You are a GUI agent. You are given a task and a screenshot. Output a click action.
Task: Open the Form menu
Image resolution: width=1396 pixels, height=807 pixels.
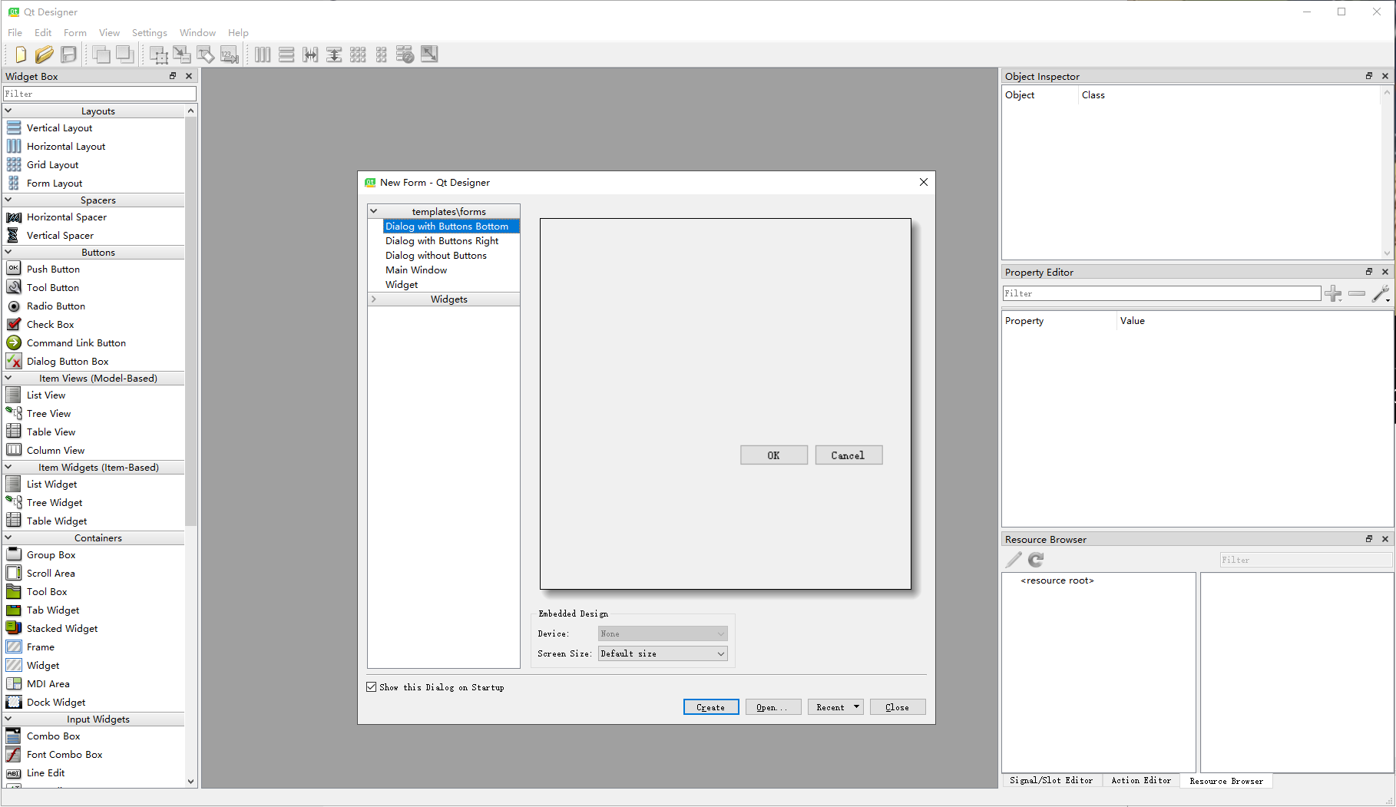(x=75, y=32)
